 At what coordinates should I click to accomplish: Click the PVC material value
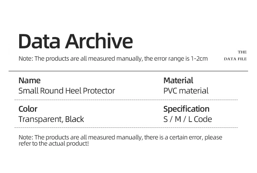(x=186, y=91)
